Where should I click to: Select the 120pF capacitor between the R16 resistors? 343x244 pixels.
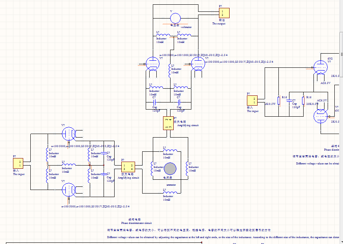click(x=289, y=101)
